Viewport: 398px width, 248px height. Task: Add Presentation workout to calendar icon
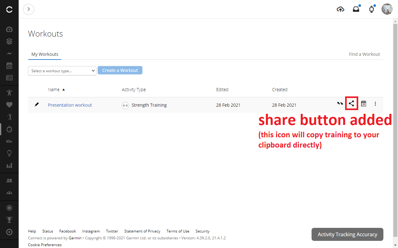pos(363,104)
